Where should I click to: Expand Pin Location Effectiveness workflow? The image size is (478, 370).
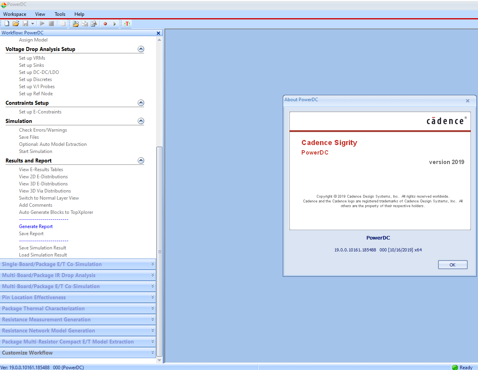click(x=78, y=297)
